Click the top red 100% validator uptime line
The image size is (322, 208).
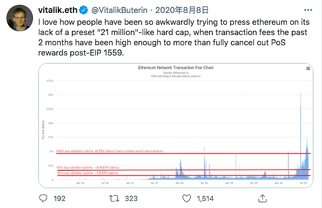click(183, 154)
